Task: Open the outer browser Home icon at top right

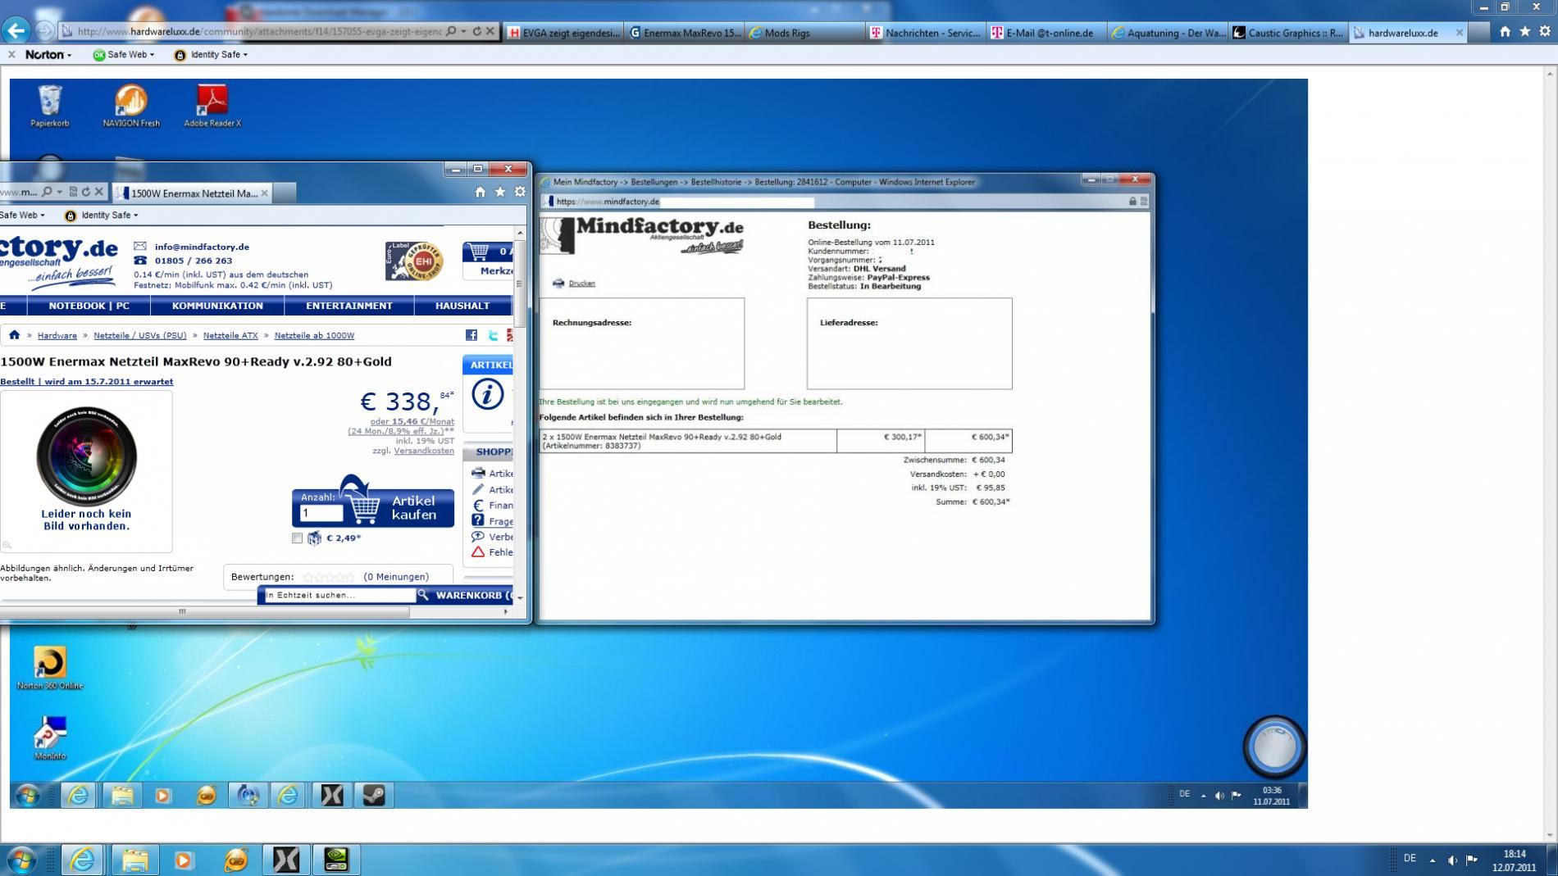Action: pyautogui.click(x=1505, y=32)
